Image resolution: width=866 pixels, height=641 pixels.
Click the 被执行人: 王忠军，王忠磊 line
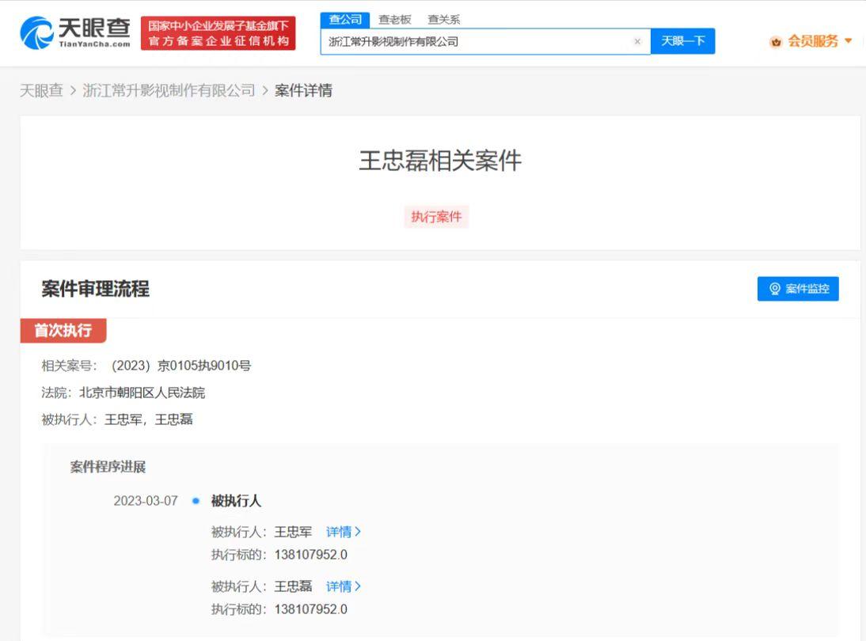[x=117, y=419]
